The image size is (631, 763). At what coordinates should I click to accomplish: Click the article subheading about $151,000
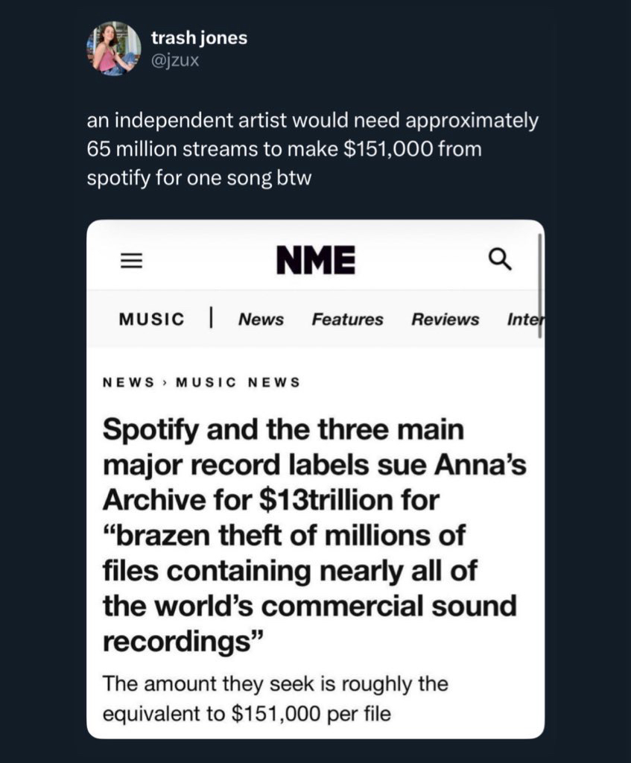pos(274,698)
